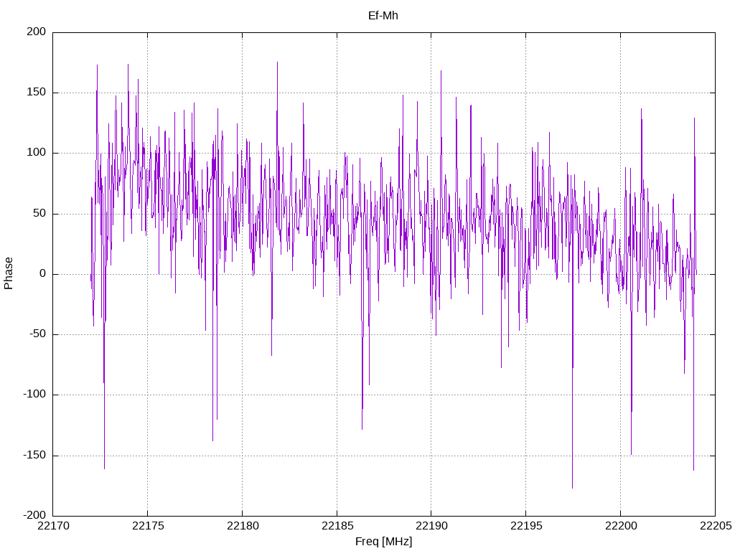Click the 22175 x-axis tick label
Viewport: 735px width, 551px height.
point(148,526)
